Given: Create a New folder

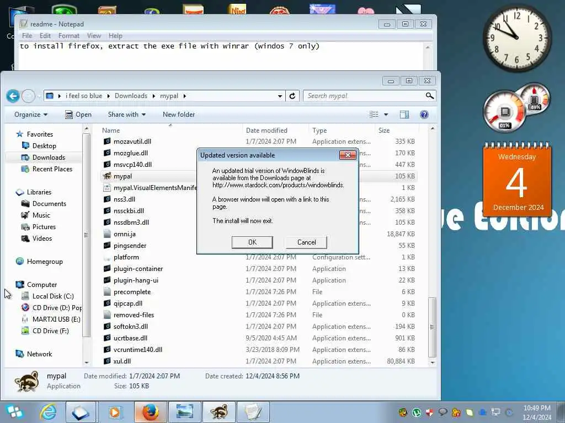Looking at the screenshot, I should tap(179, 115).
